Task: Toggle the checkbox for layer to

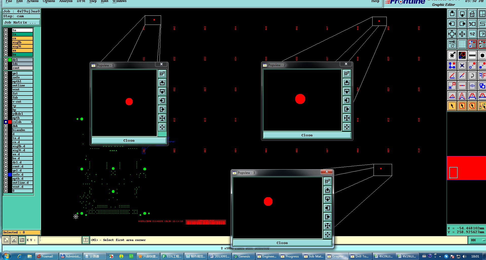Action: coord(6,30)
